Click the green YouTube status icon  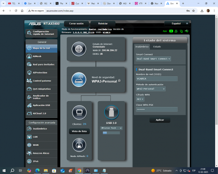(171, 31)
